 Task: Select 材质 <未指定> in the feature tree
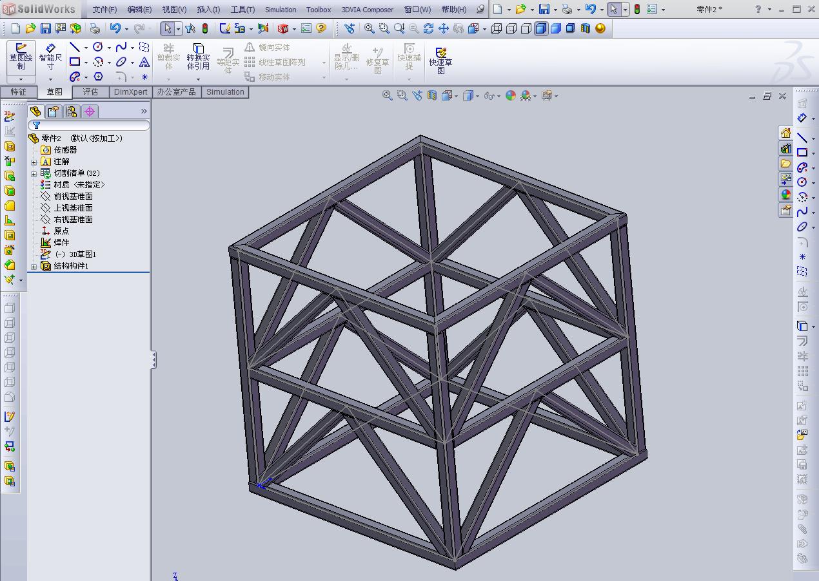click(x=79, y=185)
